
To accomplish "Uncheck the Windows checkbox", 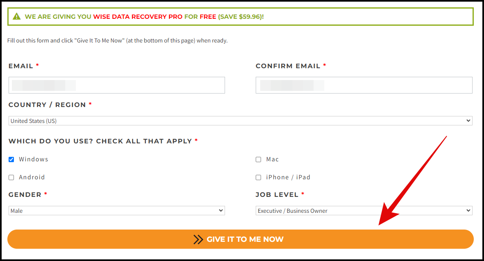I will coord(11,159).
